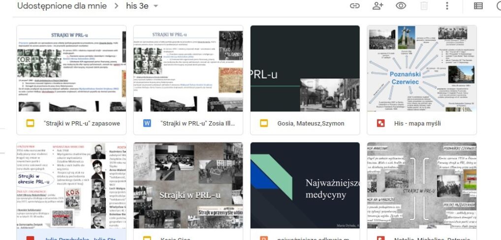The height and width of the screenshot is (240, 501).
Task: Click the his 3e folder name
Action: point(138,6)
